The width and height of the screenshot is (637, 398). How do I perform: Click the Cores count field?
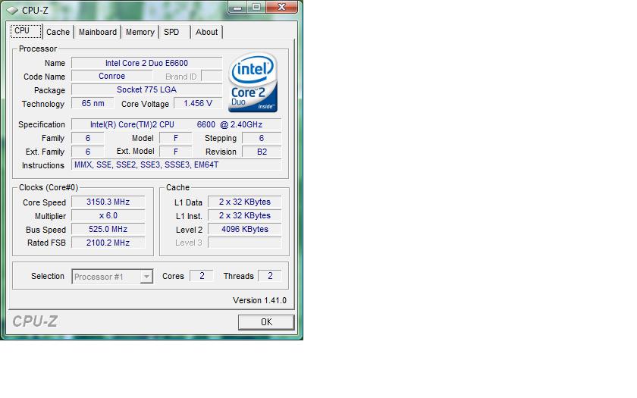pos(202,276)
